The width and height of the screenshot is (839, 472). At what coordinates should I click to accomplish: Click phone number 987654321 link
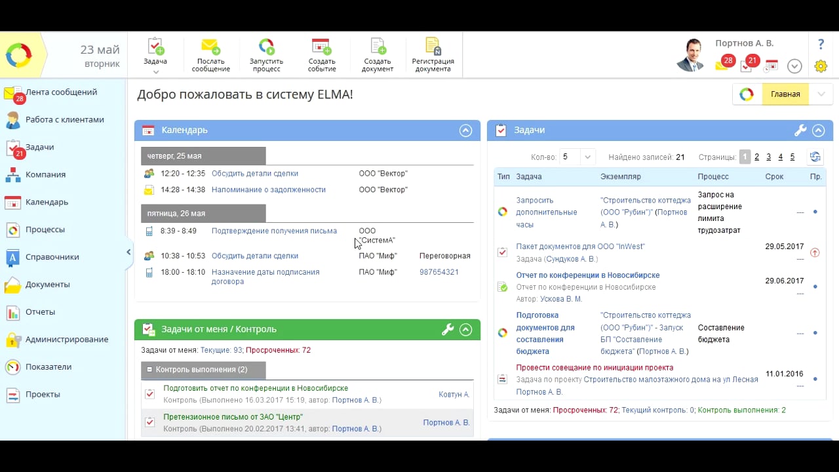pos(439,272)
